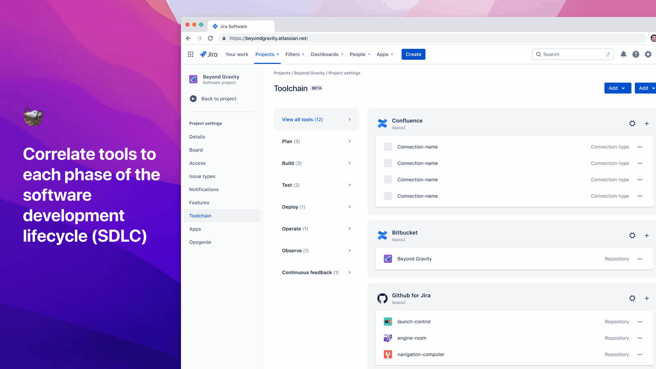Expand the Plan (3) phase
656x369 pixels.
316,141
